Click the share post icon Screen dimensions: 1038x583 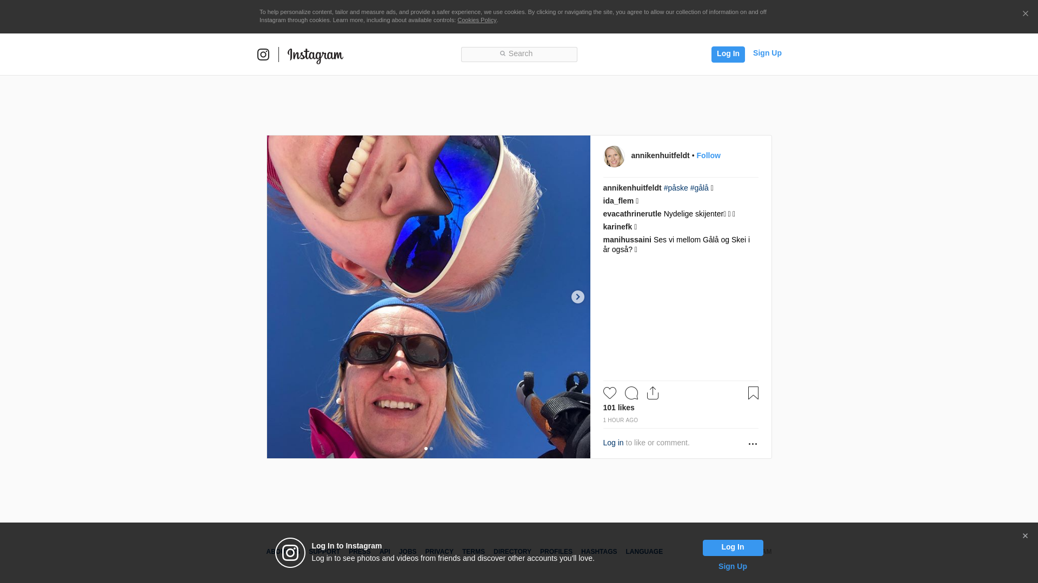coord(653,393)
